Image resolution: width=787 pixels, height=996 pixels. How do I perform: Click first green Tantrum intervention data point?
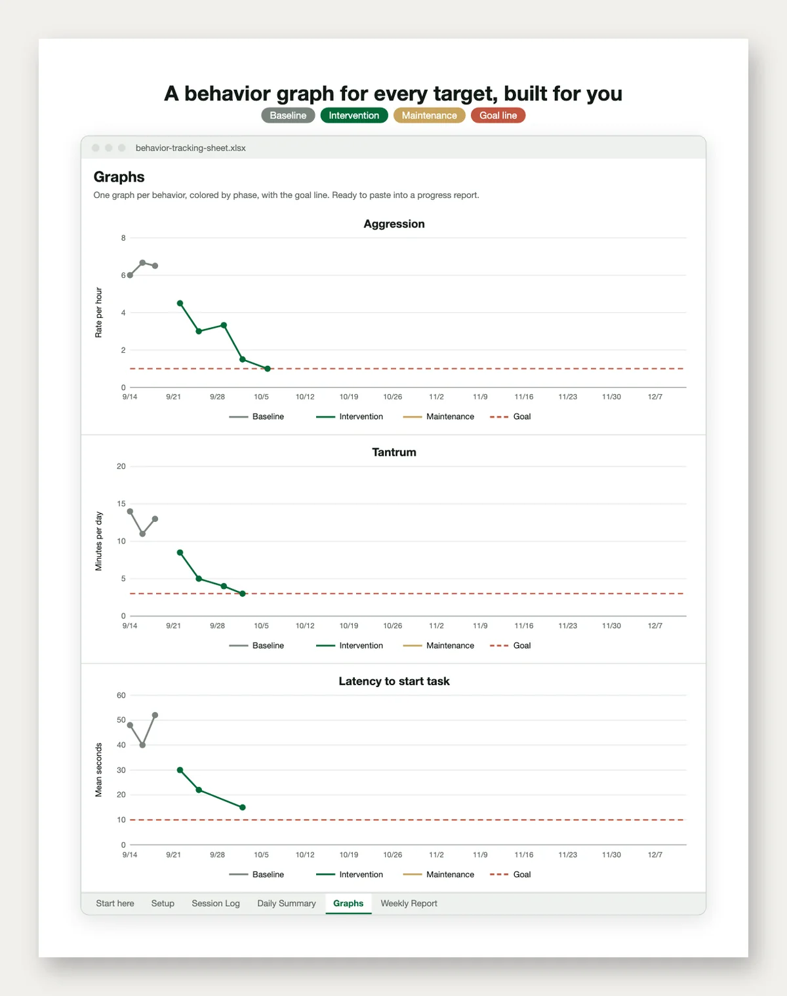(x=180, y=553)
